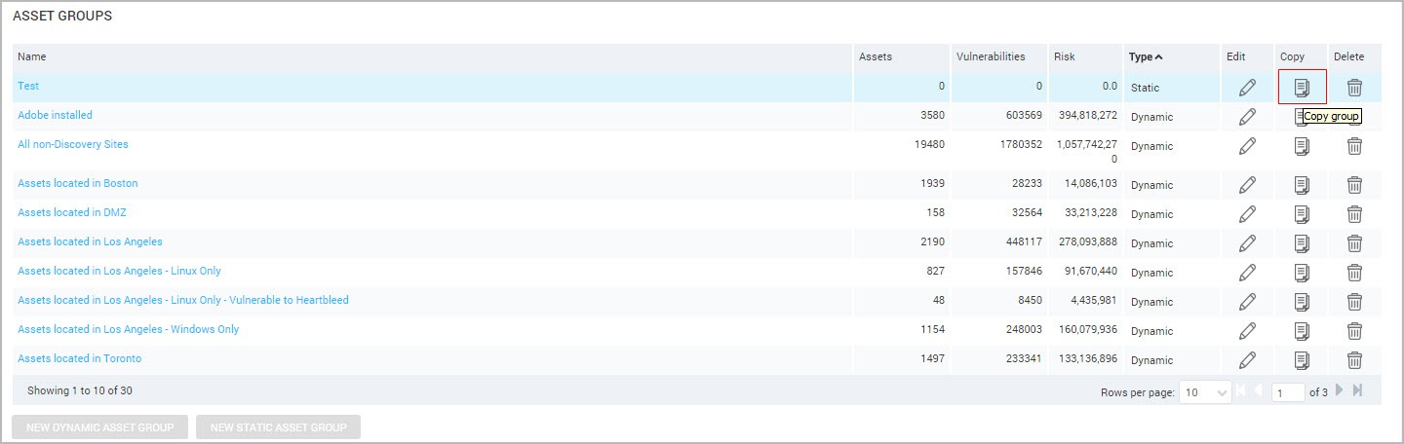Image resolution: width=1404 pixels, height=444 pixels.
Task: Open Assets located in Los Angeles link
Action: 90,241
